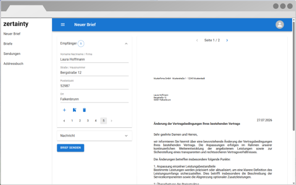Click the recipient address block in letter preview
The height and width of the screenshot is (185, 296).
pos(162,97)
